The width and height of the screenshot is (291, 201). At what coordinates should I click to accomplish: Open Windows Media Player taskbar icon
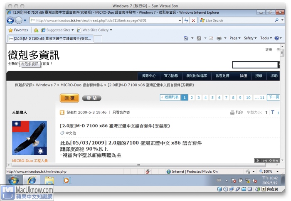pyautogui.click(x=66, y=180)
